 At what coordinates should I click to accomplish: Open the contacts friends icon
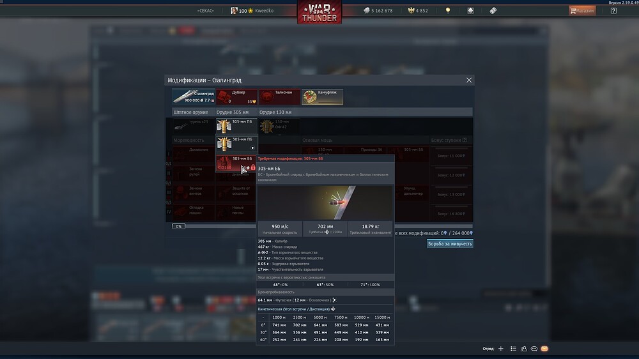coord(524,349)
